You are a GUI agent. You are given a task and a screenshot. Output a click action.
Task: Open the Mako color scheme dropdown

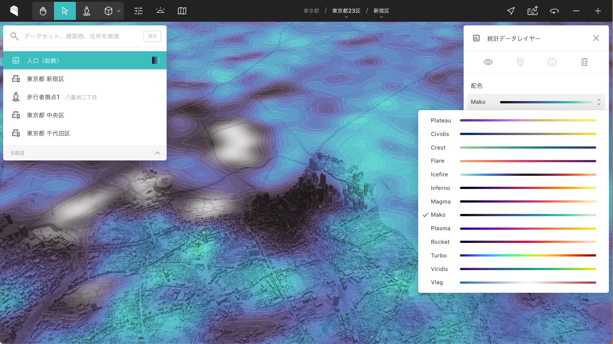tap(536, 102)
